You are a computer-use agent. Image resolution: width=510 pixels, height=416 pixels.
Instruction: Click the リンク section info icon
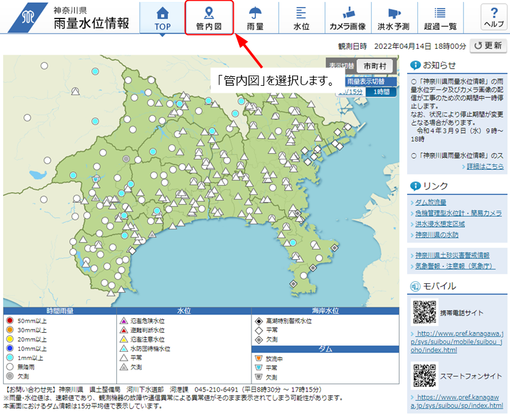pos(415,186)
